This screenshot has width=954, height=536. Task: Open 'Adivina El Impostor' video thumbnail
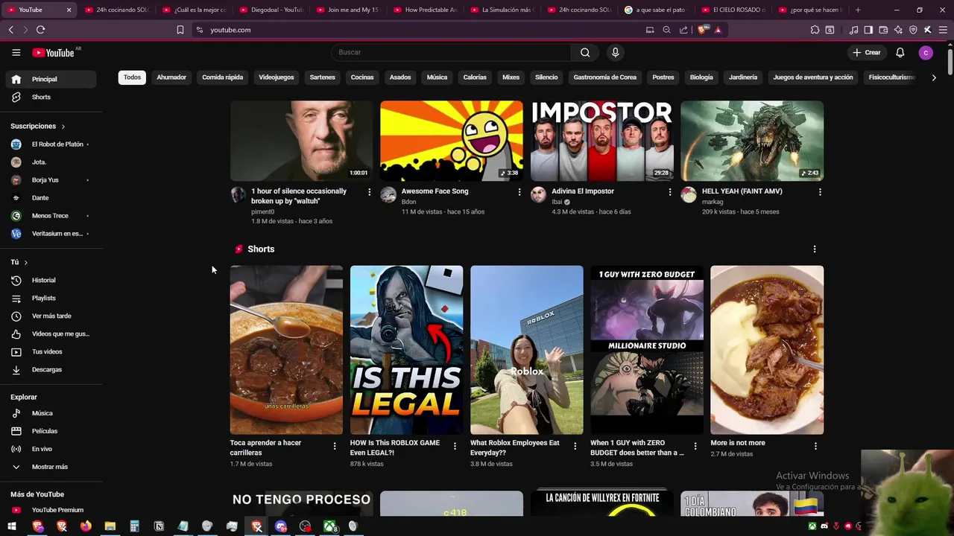click(x=601, y=141)
